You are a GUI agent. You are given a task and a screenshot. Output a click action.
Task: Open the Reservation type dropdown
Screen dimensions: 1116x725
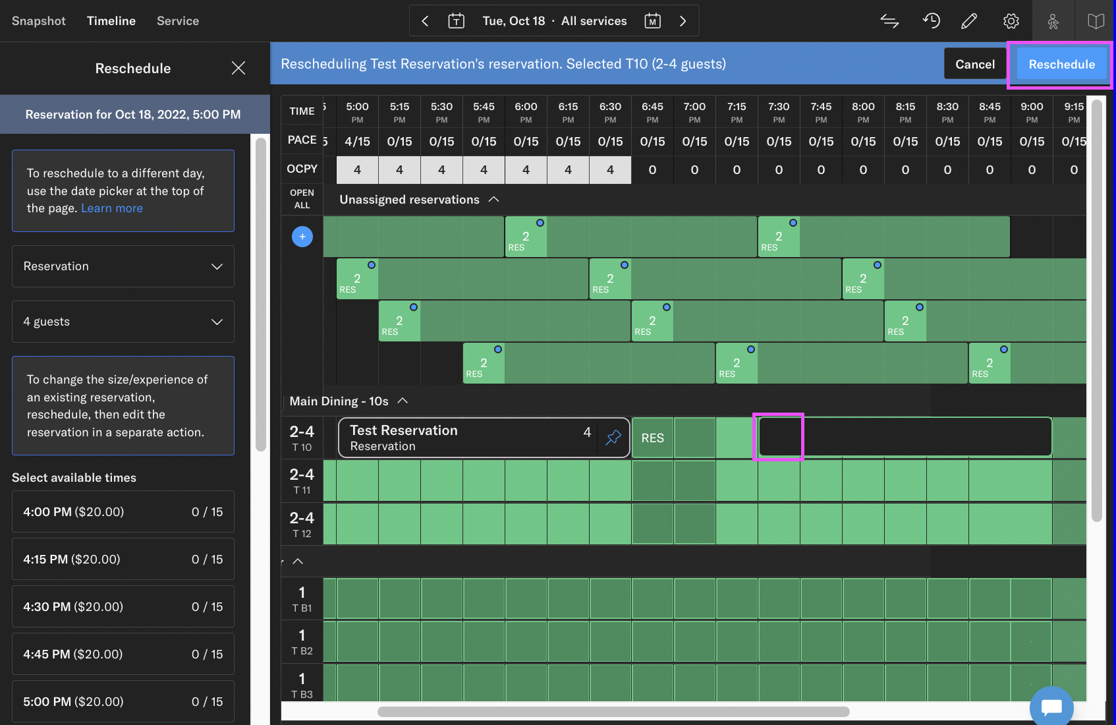123,266
